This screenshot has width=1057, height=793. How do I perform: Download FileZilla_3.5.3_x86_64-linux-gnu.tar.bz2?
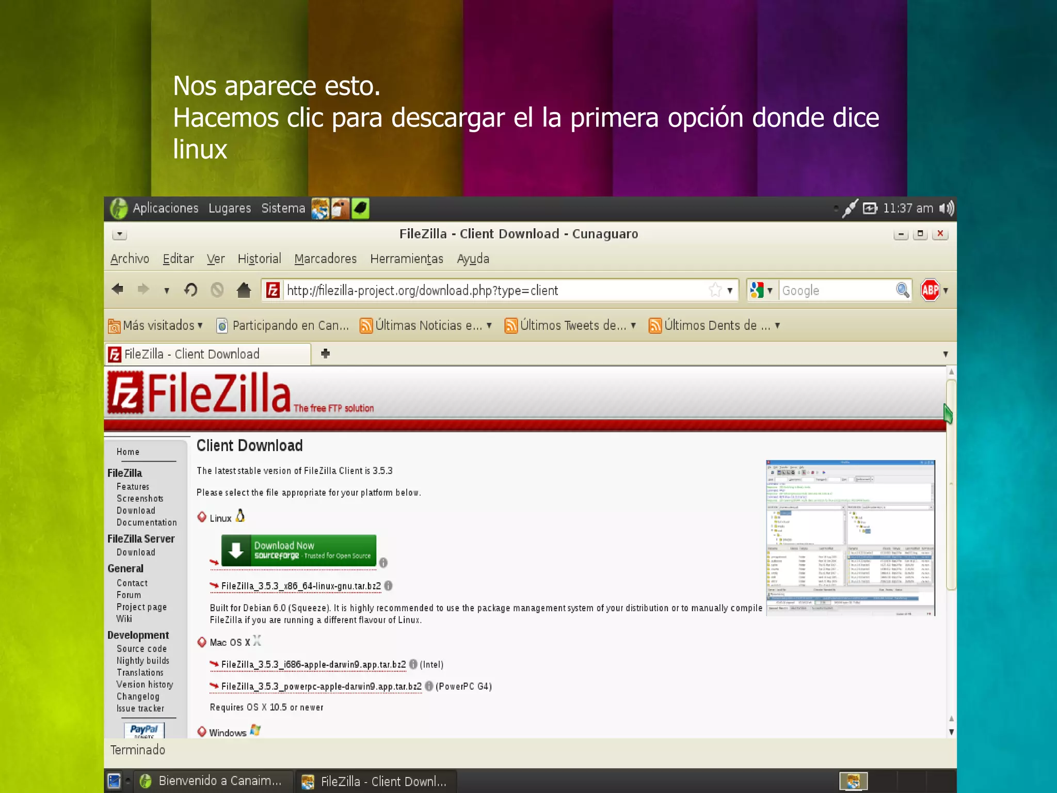click(x=301, y=586)
